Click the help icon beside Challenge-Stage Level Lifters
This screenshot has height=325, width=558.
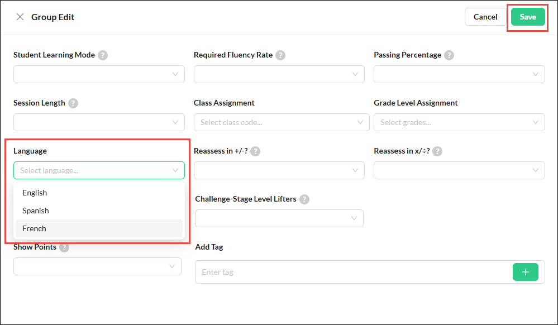(304, 199)
